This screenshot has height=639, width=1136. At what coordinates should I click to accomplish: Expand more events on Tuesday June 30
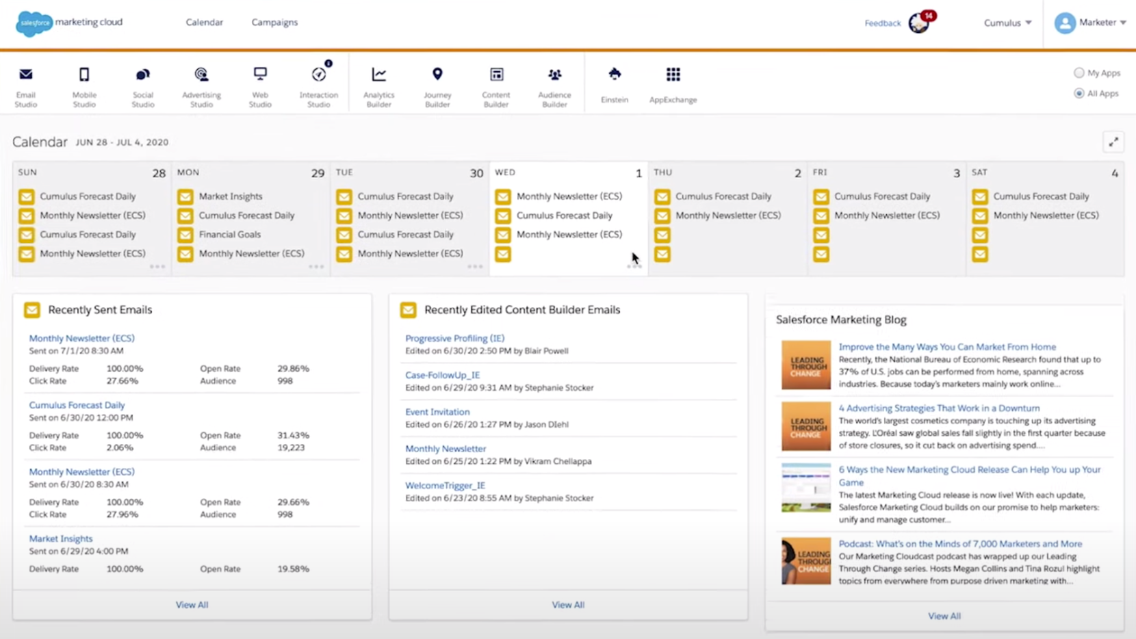(x=476, y=267)
